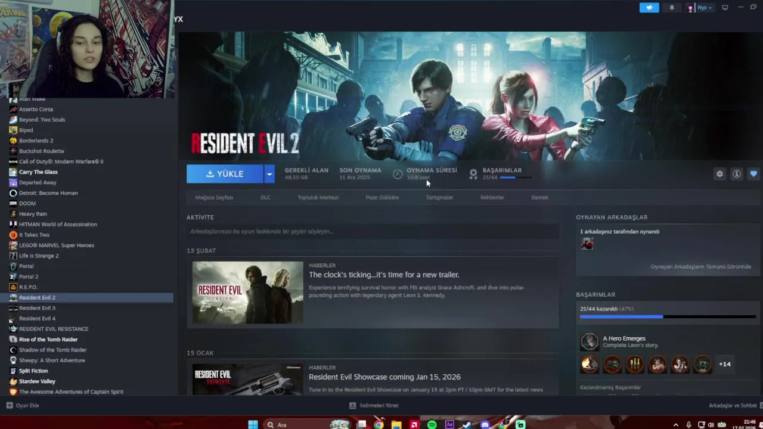Viewport: 763px width, 429px height.
Task: Select Buckshot Roulette in library
Action: click(41, 151)
